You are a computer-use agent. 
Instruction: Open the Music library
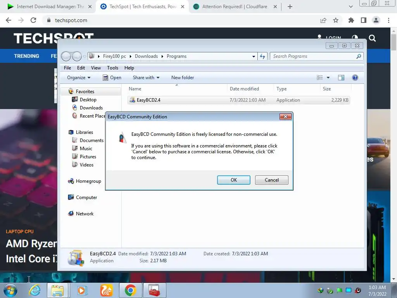coord(86,149)
